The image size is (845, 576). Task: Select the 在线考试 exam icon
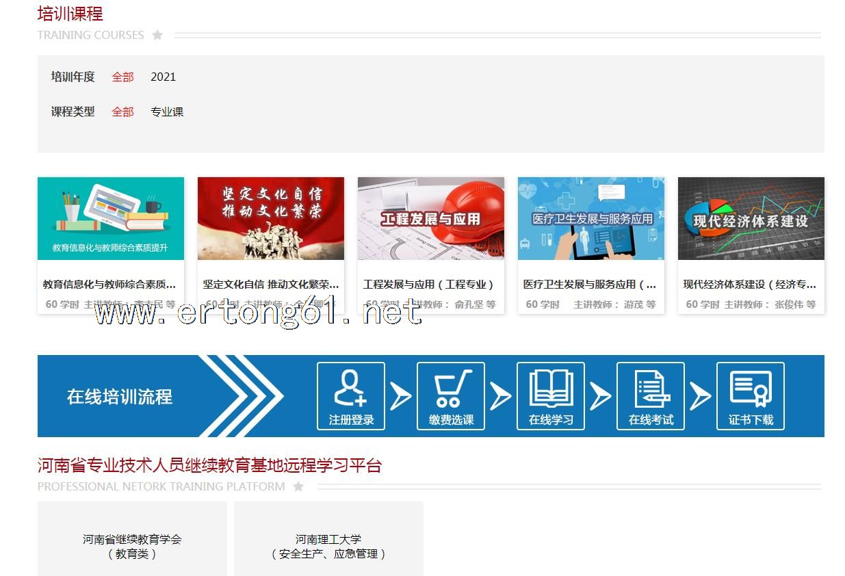[x=651, y=396]
